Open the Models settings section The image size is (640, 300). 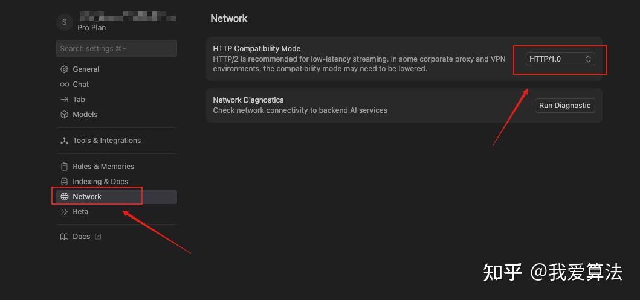[85, 115]
